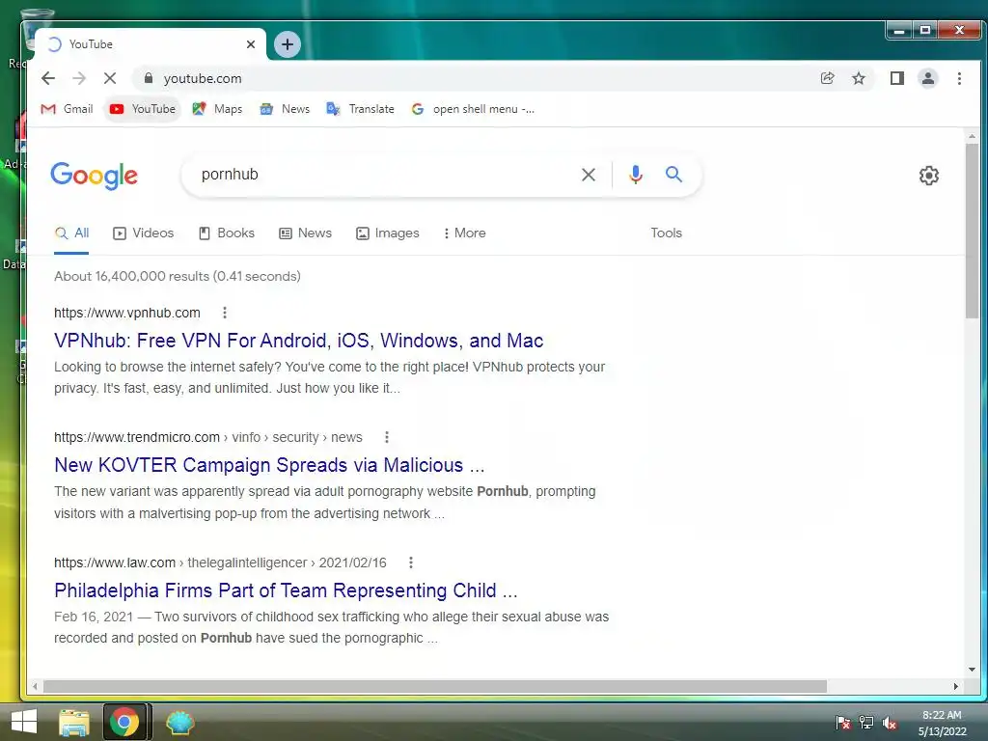Image resolution: width=988 pixels, height=741 pixels.
Task: Open a new tab with plus button
Action: (288, 44)
